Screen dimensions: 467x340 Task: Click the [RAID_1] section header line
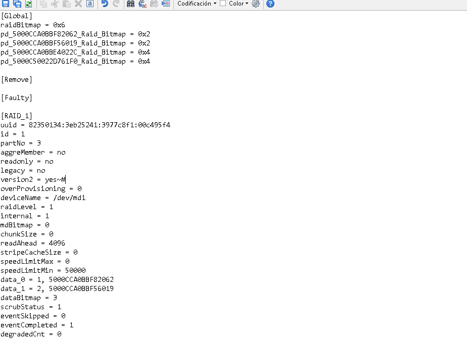tap(17, 116)
